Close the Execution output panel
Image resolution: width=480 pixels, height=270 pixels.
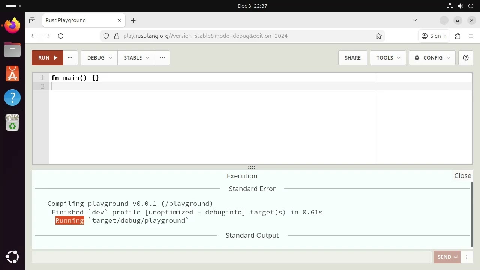(x=463, y=176)
